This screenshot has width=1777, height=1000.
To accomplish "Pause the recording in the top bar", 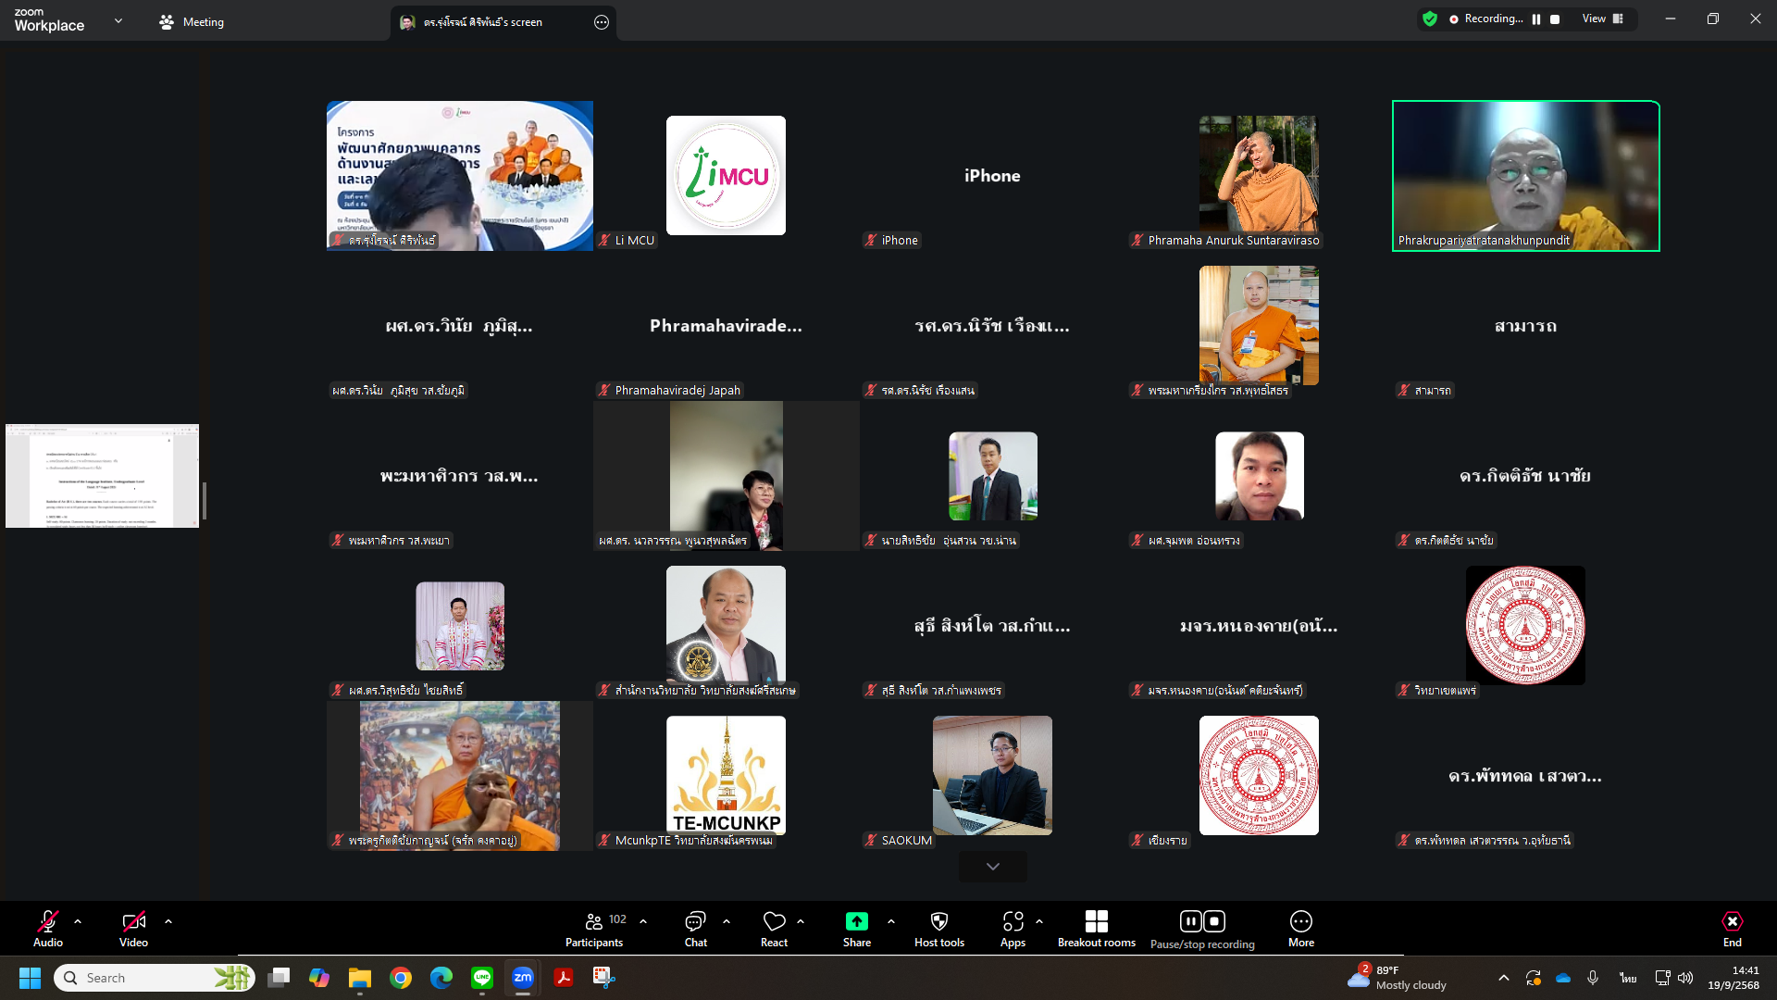I will tap(1536, 19).
